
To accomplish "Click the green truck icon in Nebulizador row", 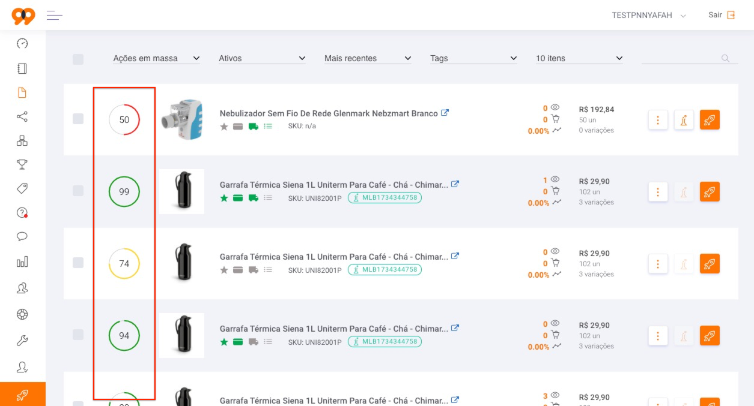I will pos(254,126).
